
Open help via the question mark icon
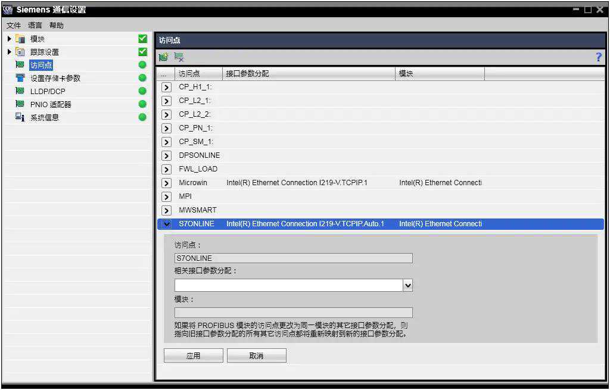coord(599,57)
